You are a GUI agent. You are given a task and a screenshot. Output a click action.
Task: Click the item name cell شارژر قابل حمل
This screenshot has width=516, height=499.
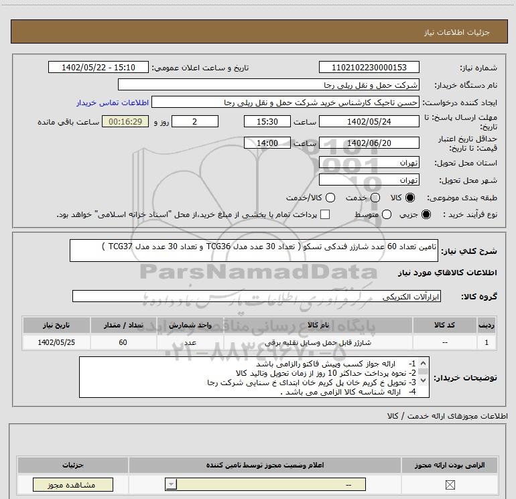click(x=318, y=342)
